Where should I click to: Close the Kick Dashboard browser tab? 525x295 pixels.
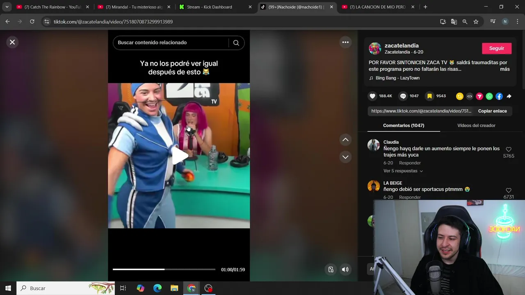click(250, 7)
